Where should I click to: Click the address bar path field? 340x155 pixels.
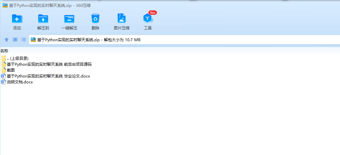[x=184, y=40]
